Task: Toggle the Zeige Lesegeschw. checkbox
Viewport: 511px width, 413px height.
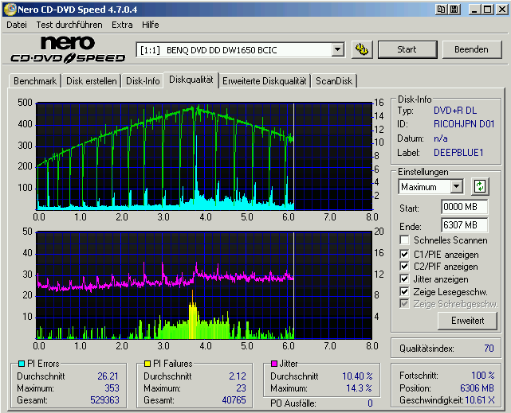Action: (405, 292)
